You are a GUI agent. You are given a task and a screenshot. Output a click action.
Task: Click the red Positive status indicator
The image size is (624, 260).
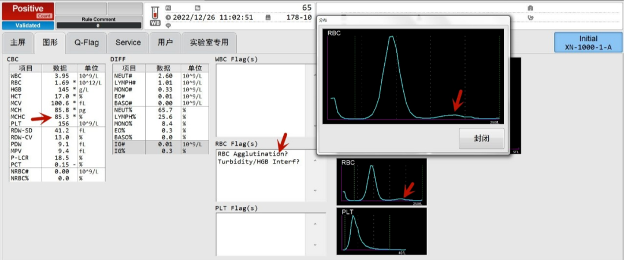click(28, 12)
